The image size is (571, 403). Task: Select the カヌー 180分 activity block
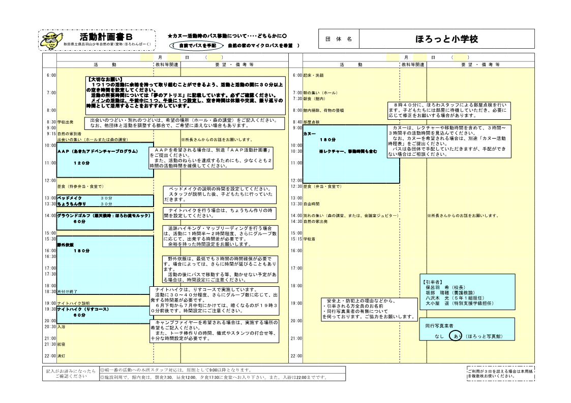click(x=344, y=153)
